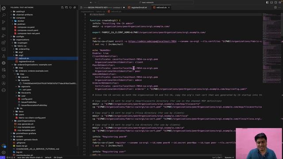Click the remote window indicator in status bar
This screenshot has width=283, height=159.
(3, 158)
